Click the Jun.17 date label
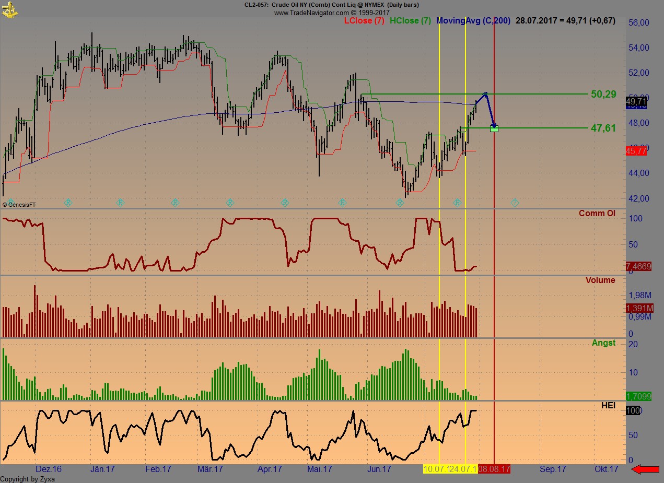664x483 pixels. click(x=379, y=469)
